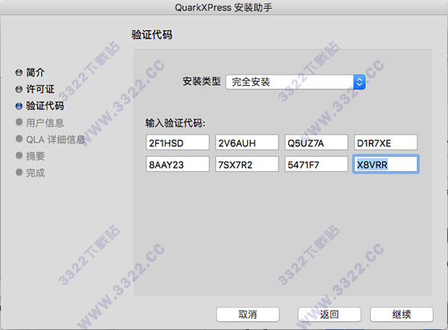
Task: Select the 许可证 step in sidebar
Action: [x=40, y=89]
